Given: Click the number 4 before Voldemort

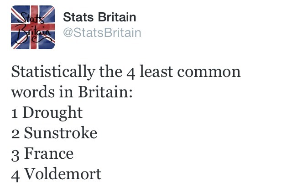Looking at the screenshot, I should click(x=16, y=176).
